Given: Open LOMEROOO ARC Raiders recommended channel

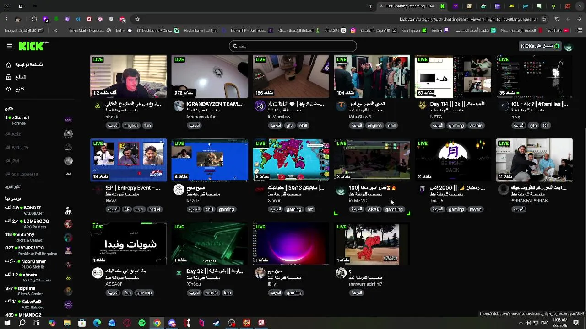Looking at the screenshot, I should pyautogui.click(x=39, y=224).
